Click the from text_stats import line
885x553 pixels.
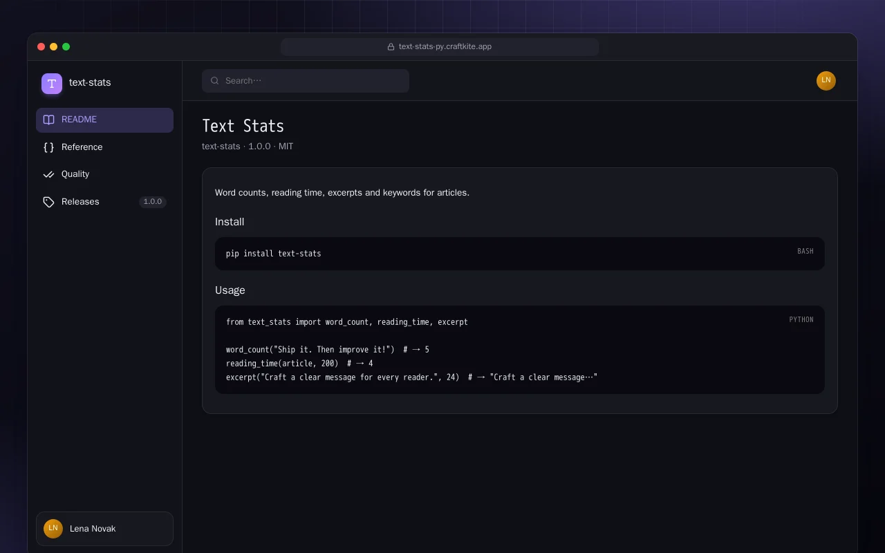pyautogui.click(x=347, y=322)
